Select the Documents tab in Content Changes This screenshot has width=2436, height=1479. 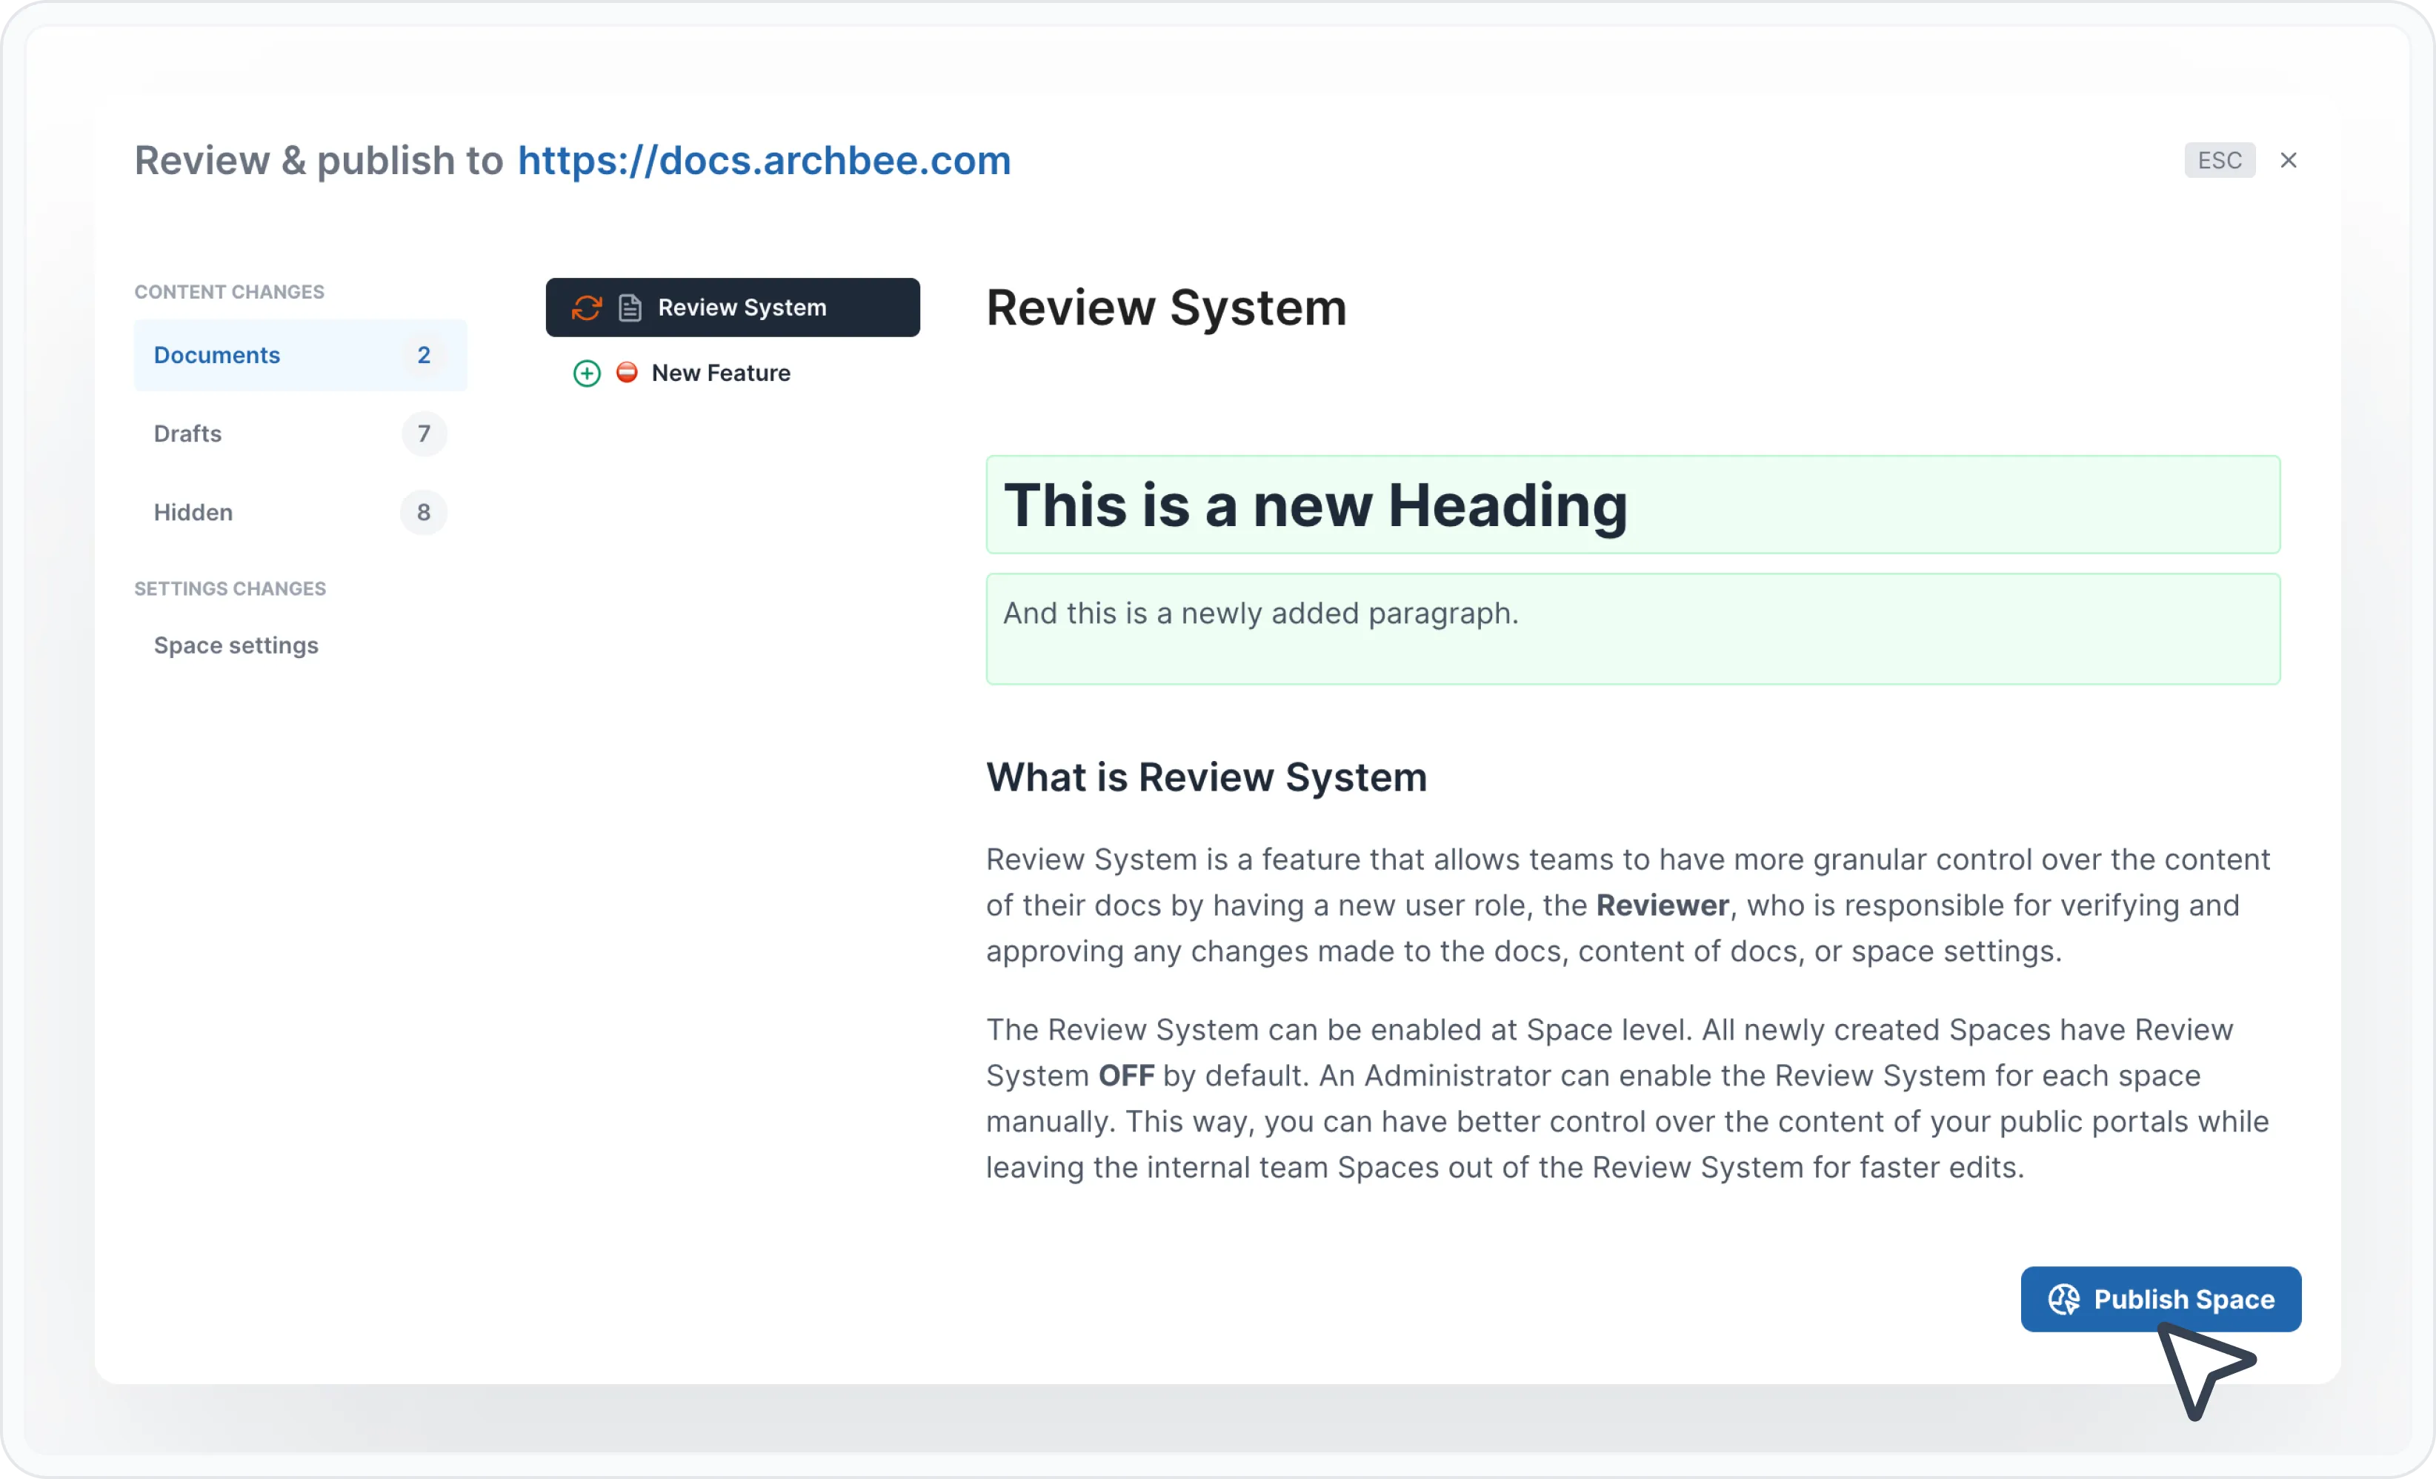[301, 355]
